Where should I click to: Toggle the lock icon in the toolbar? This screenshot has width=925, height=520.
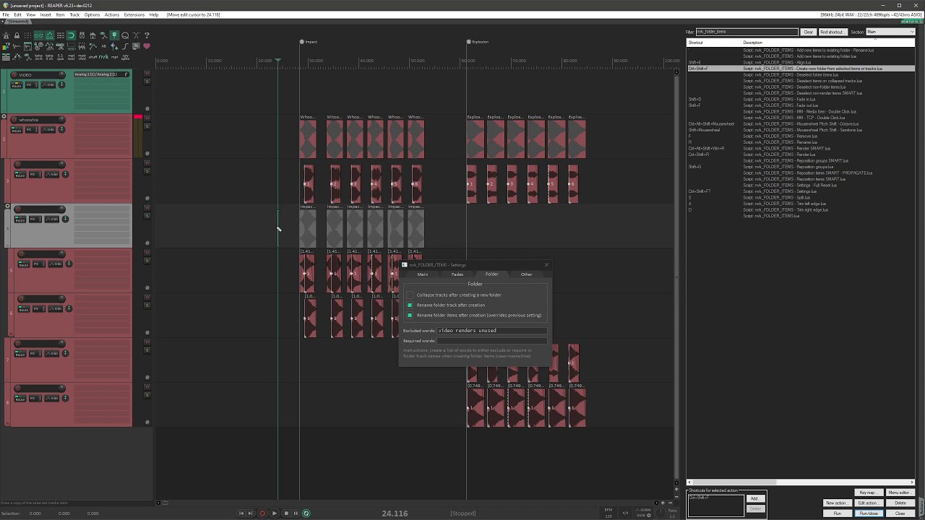tap(17, 35)
